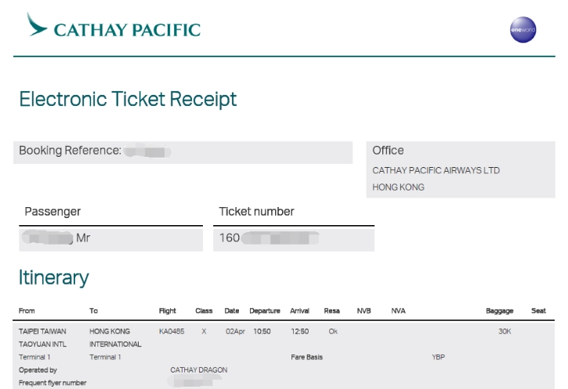Click the Seat column header
Viewport: 568px width, 389px height.
[538, 311]
